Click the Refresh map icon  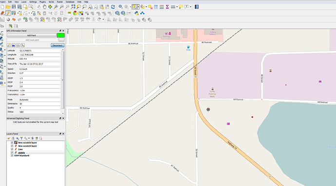click(x=113, y=7)
